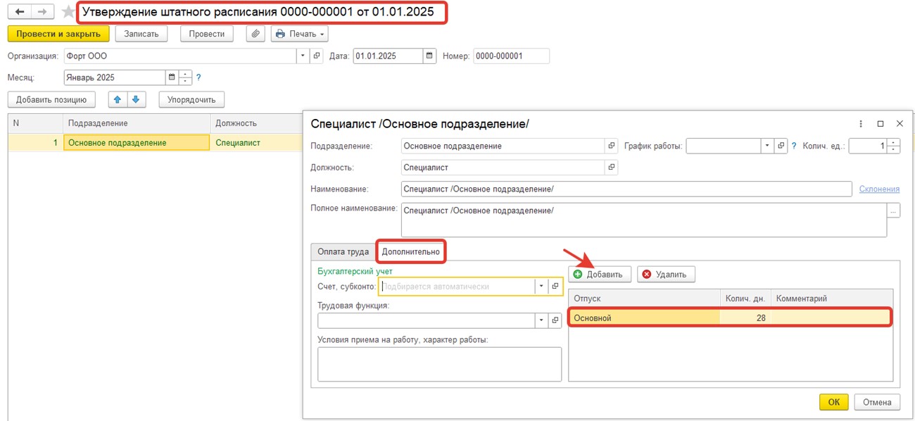The width and height of the screenshot is (915, 421).
Task: Open Организация record with the open icon
Action: point(317,56)
